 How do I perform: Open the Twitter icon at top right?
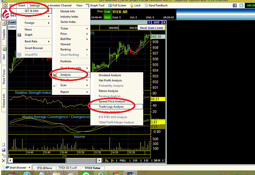coord(241,5)
